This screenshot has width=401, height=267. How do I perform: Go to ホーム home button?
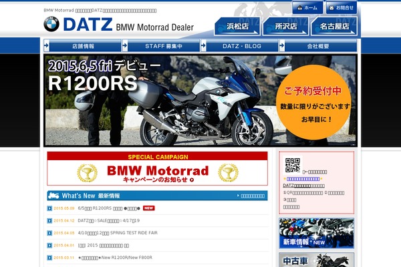coord(307,8)
